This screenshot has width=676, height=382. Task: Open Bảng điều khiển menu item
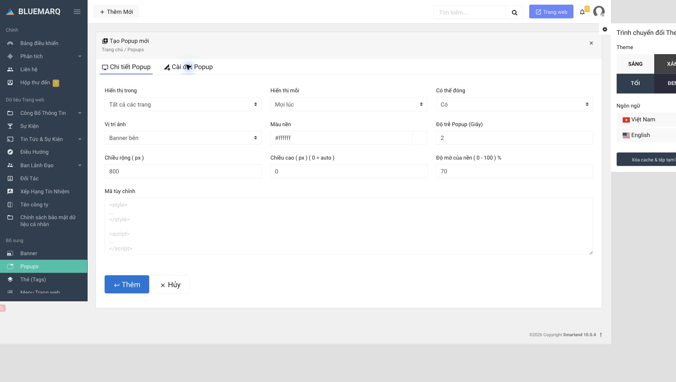pyautogui.click(x=39, y=43)
